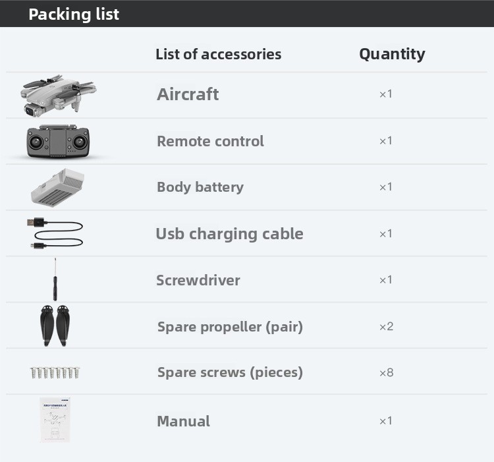Select the Aircraft label text
The height and width of the screenshot is (462, 494).
(x=188, y=94)
